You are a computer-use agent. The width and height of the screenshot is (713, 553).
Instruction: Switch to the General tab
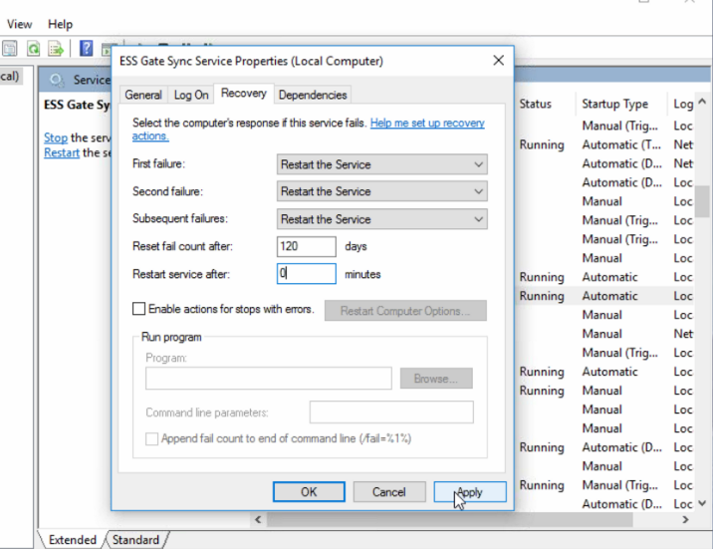point(143,95)
